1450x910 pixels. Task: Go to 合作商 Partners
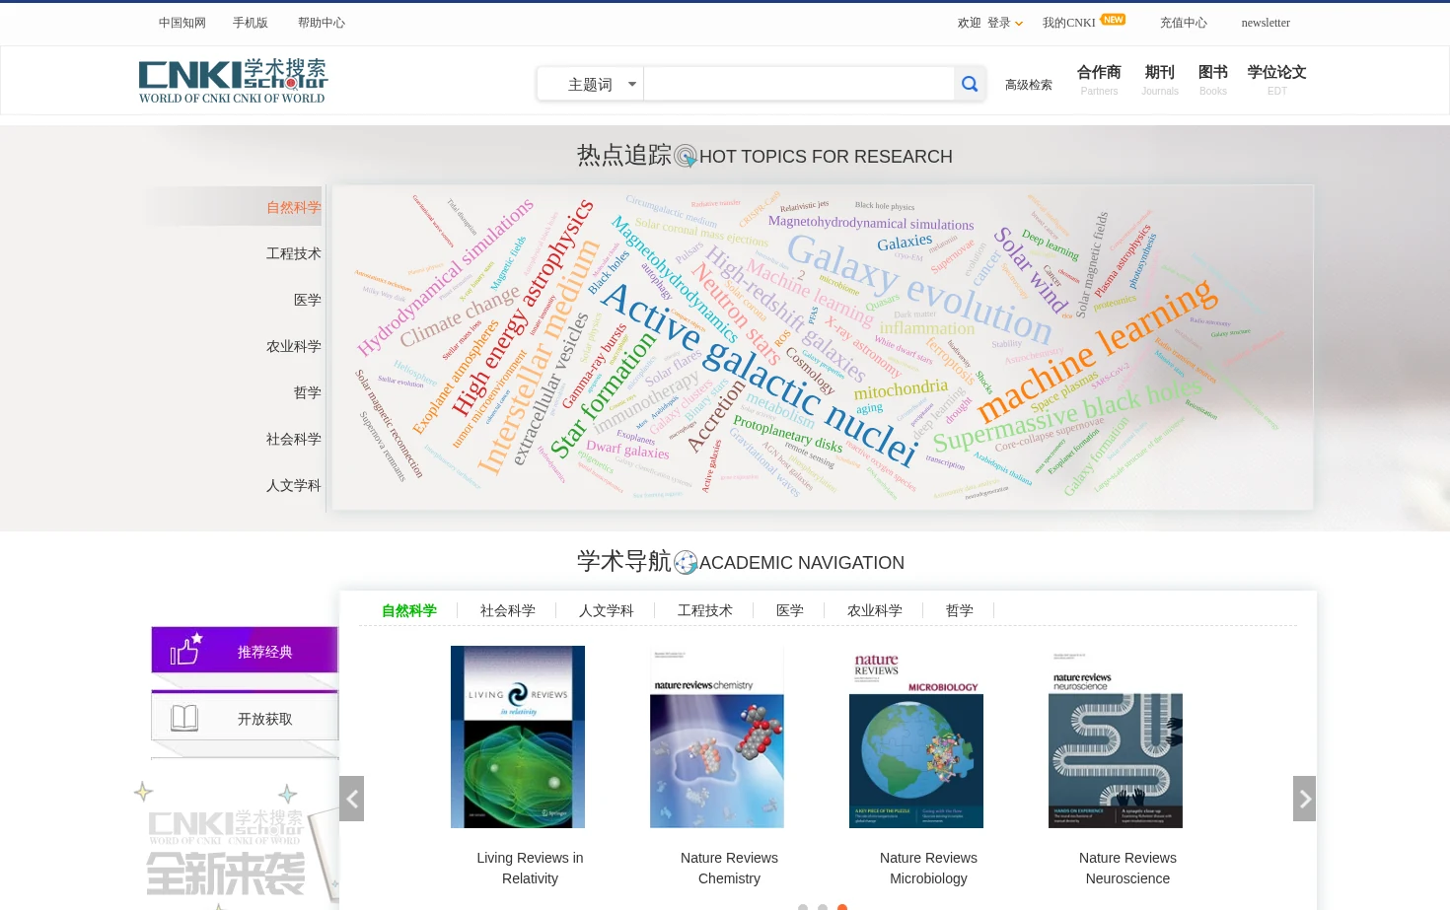coord(1099,79)
